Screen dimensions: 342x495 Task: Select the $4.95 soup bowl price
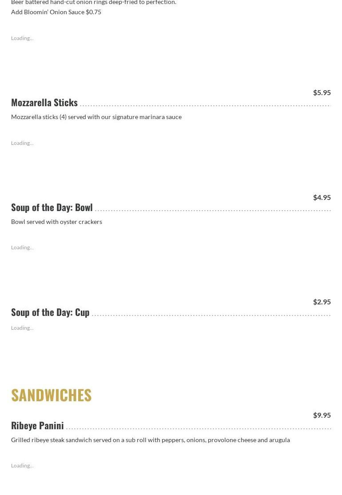point(322,197)
